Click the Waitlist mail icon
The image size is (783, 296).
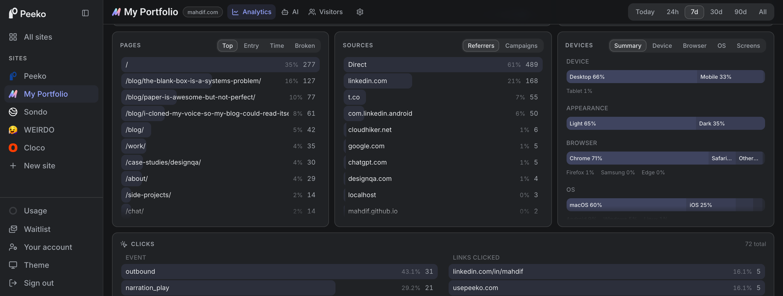pos(13,229)
